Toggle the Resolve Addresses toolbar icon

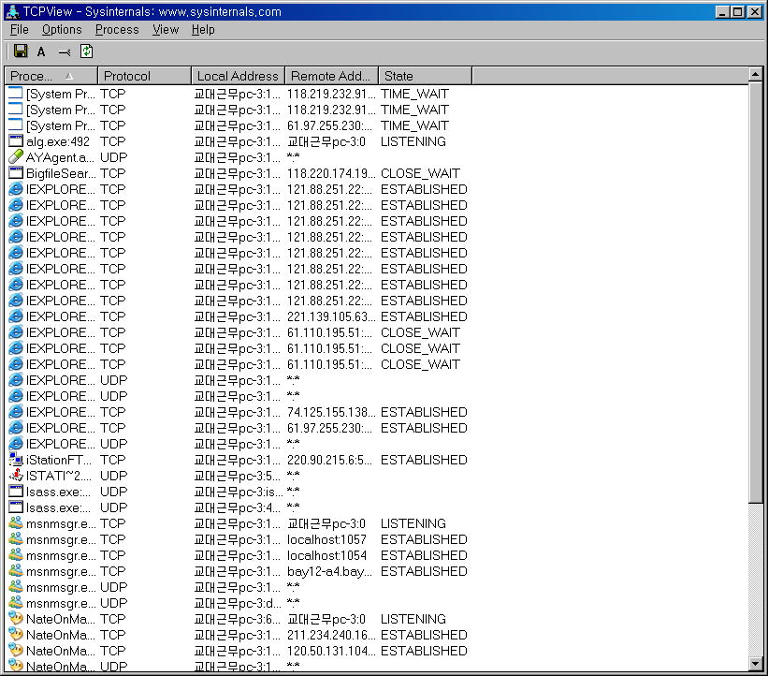(63, 51)
